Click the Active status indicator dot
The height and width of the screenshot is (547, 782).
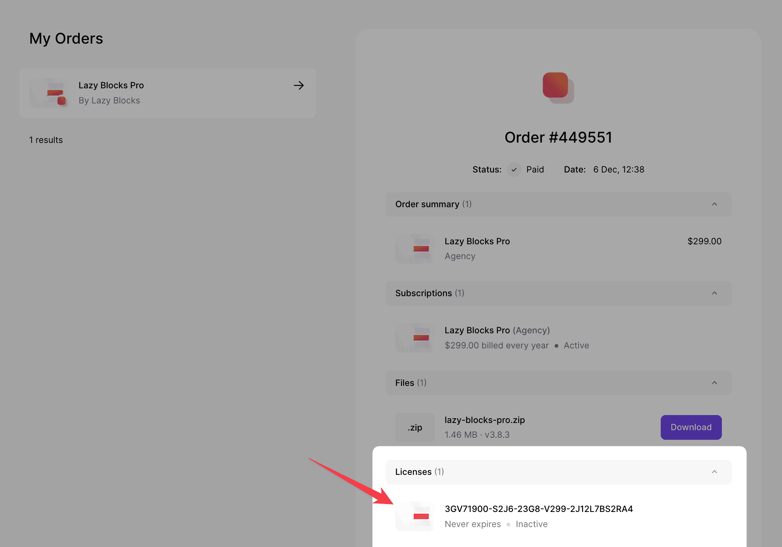point(557,346)
